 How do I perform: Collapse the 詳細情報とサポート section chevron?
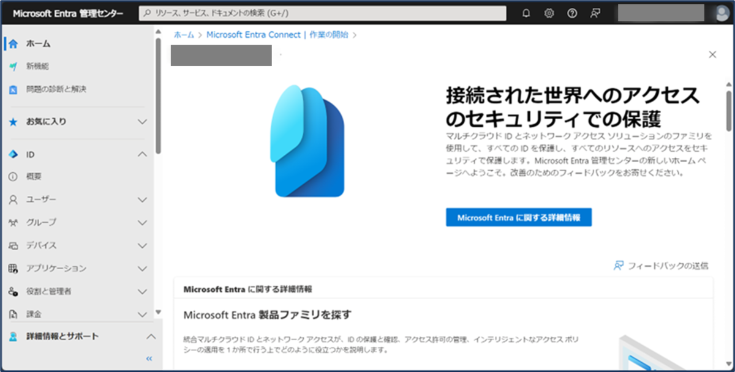tap(151, 337)
